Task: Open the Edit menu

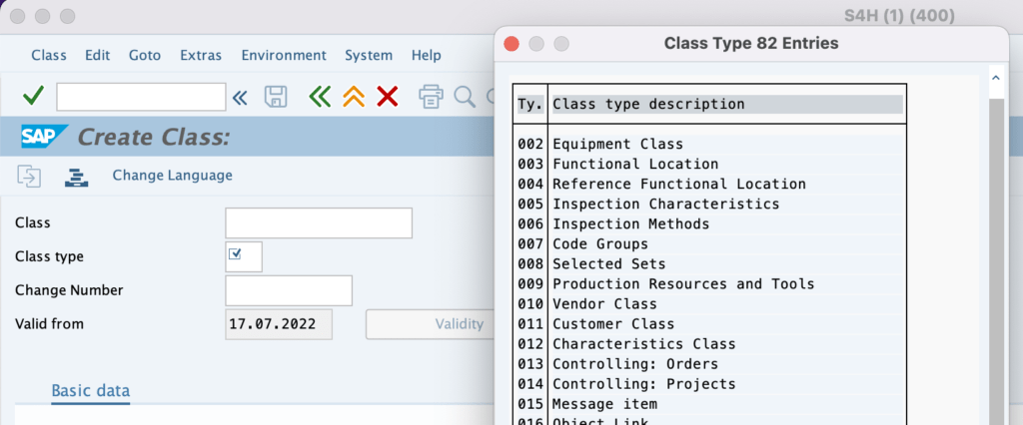Action: pos(97,56)
